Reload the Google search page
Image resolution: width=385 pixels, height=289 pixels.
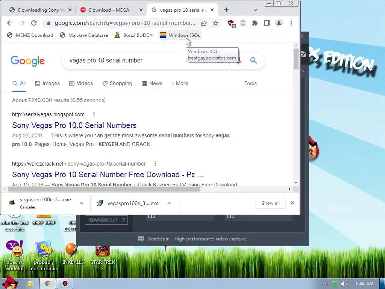coord(34,23)
